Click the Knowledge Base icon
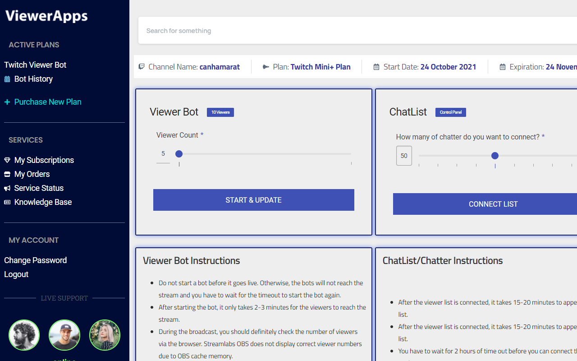The image size is (577, 361). [x=7, y=202]
